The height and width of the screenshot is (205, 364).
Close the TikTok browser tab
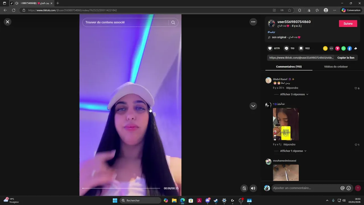pyautogui.click(x=51, y=3)
